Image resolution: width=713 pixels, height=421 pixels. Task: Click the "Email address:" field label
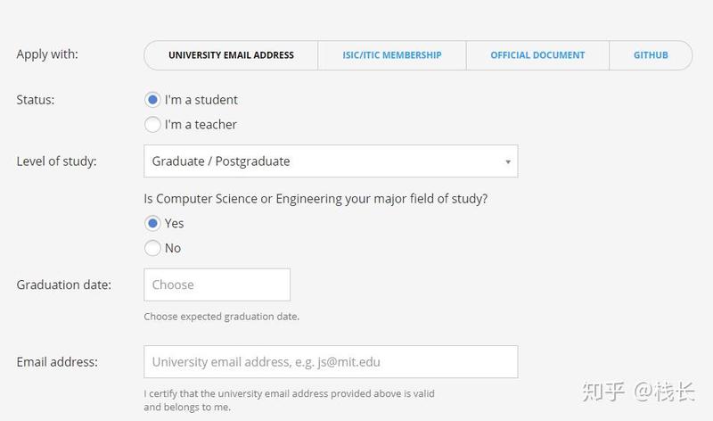pyautogui.click(x=57, y=362)
